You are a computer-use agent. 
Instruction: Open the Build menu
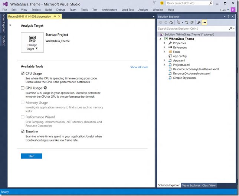tap(48, 10)
